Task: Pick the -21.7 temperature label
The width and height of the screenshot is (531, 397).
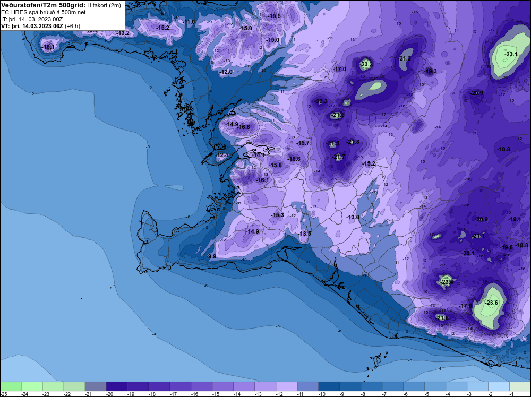Action: click(339, 157)
